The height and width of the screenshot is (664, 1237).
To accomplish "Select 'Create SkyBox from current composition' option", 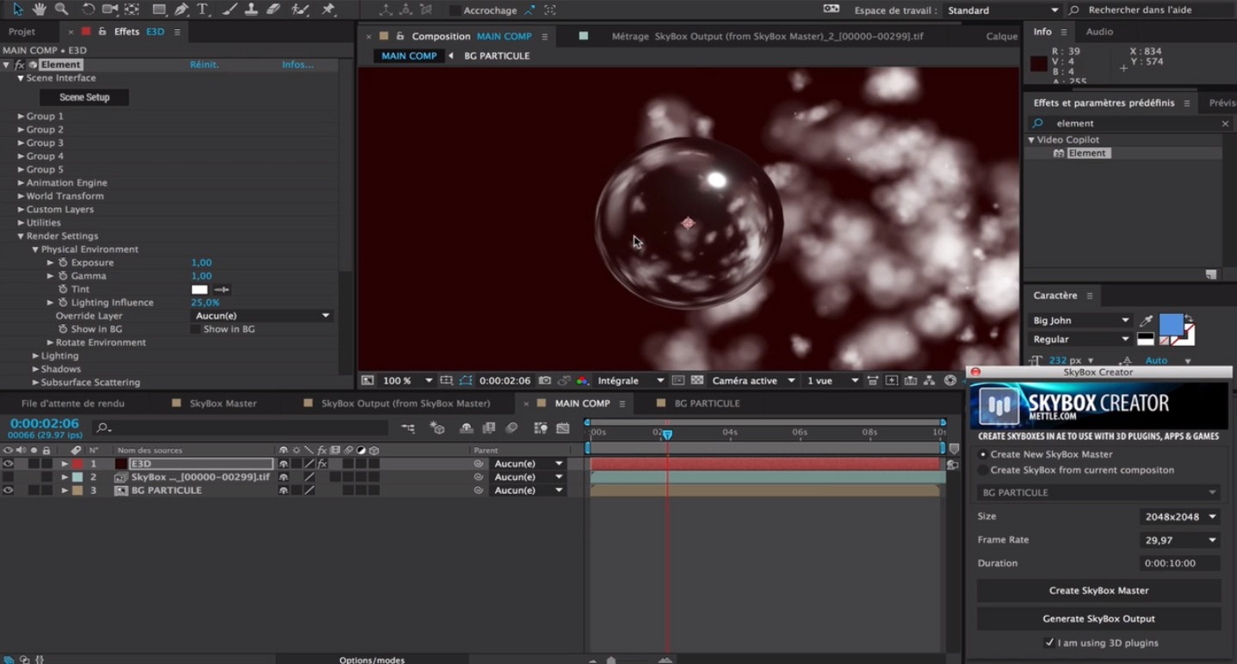I will (983, 470).
